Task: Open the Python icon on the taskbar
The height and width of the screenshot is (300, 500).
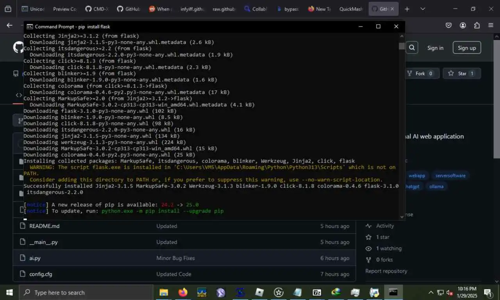Action: (374, 293)
